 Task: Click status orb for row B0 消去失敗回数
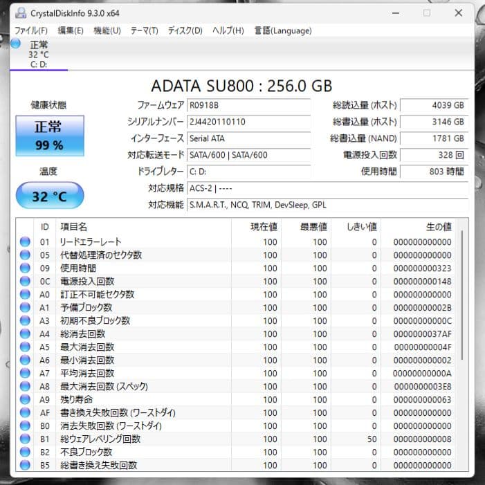pos(25,425)
